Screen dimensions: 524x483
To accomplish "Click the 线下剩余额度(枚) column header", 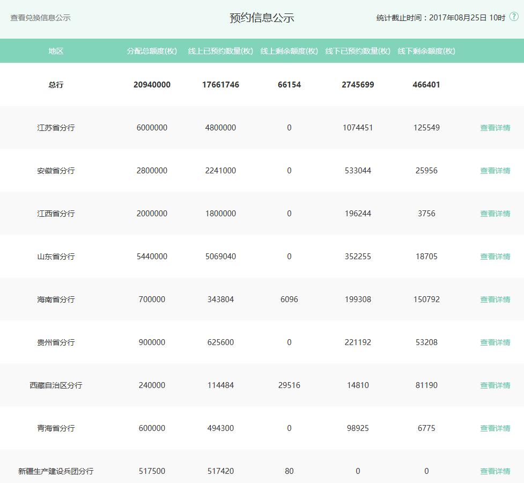I will click(x=426, y=51).
